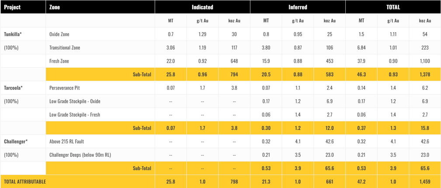Select the Tunkilla* project cell
Image resolution: width=441 pixels, height=188 pixels.
(x=13, y=34)
